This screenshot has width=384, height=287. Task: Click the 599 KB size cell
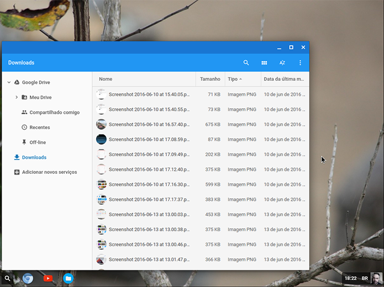(x=213, y=184)
